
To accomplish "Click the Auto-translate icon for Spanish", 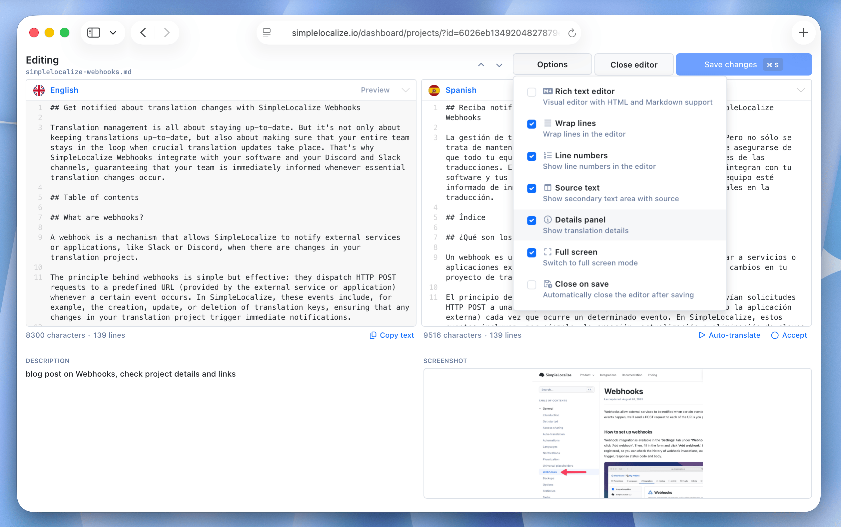I will click(x=702, y=335).
